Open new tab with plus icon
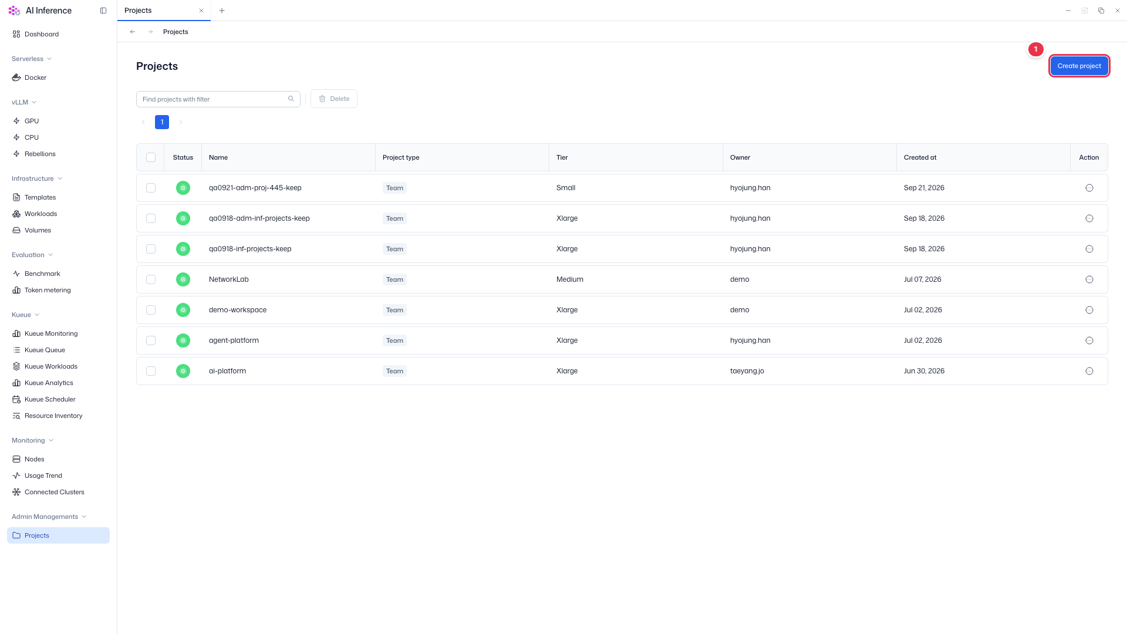This screenshot has height=634, width=1127. [222, 11]
